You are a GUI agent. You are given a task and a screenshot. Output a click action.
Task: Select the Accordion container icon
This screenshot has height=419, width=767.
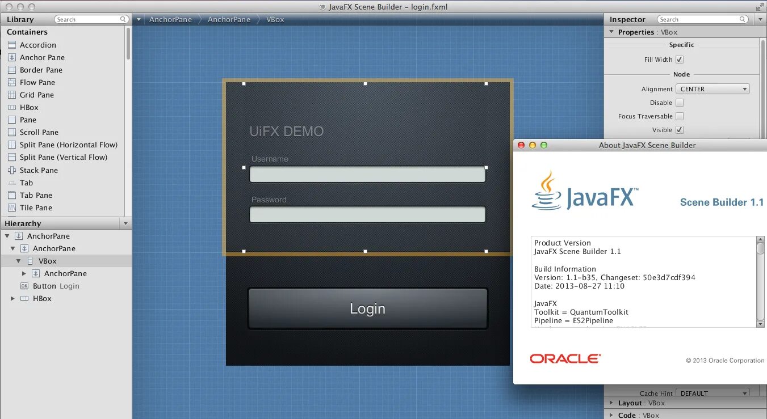pyautogui.click(x=12, y=45)
